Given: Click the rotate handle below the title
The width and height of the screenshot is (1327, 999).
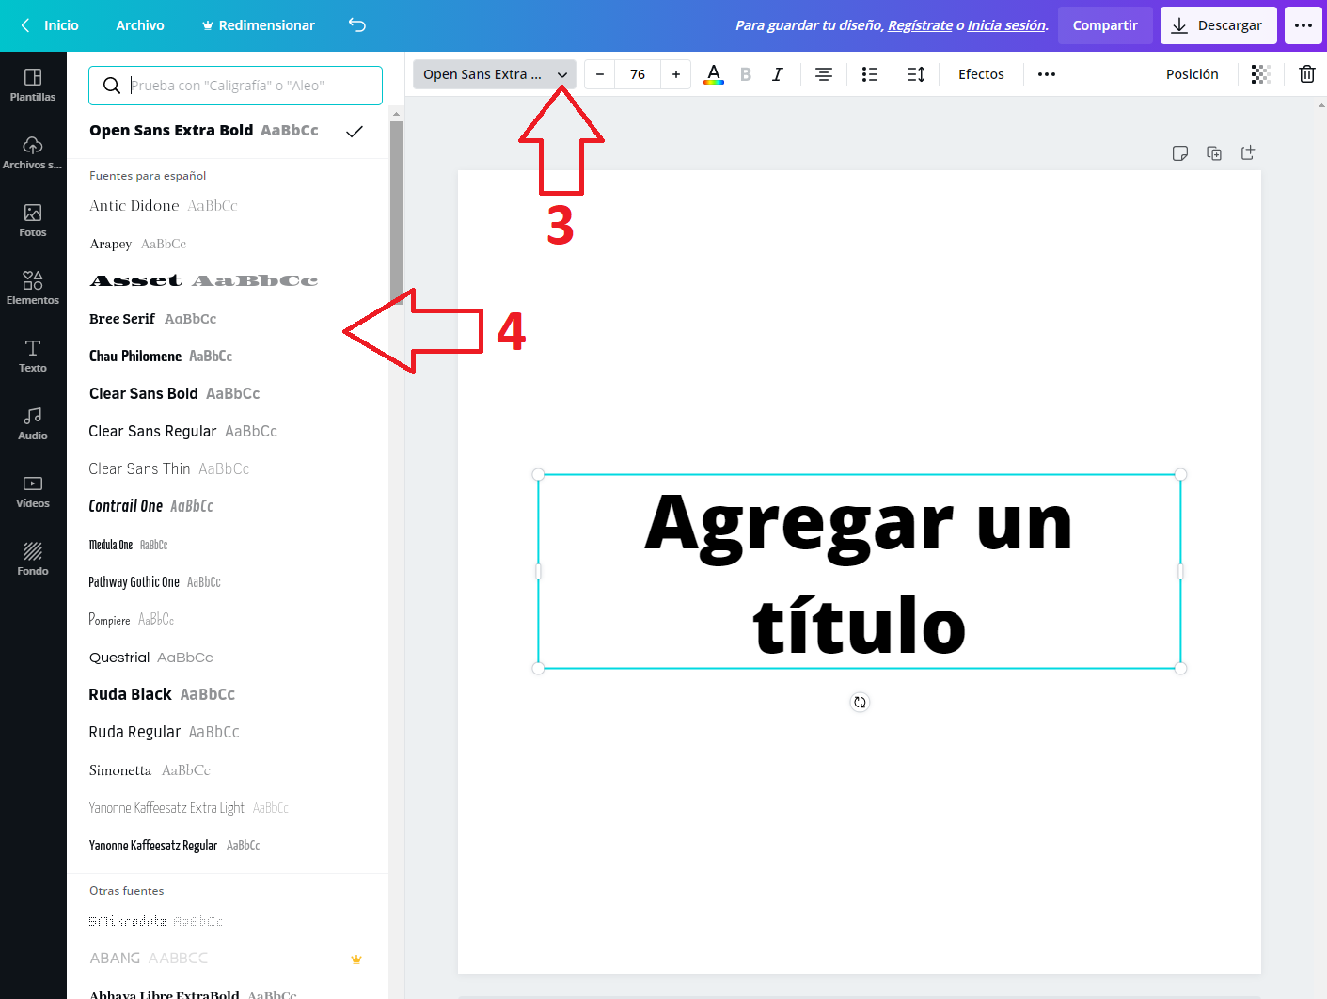Looking at the screenshot, I should pos(860,702).
